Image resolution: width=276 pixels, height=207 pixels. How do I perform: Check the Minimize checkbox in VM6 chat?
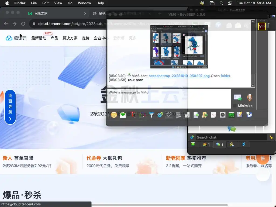235,106
